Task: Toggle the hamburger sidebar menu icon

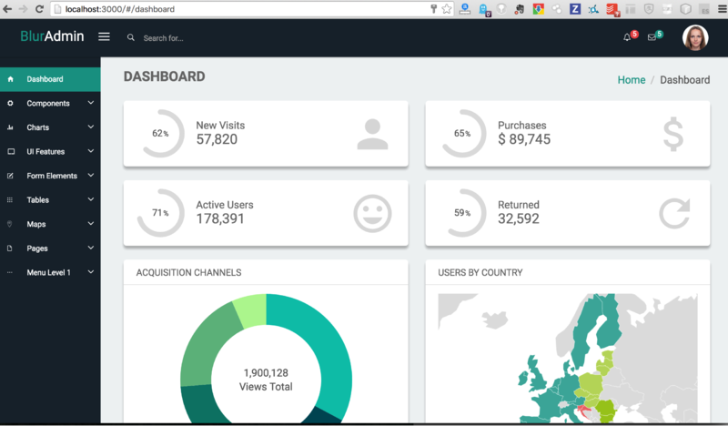Action: click(x=104, y=37)
